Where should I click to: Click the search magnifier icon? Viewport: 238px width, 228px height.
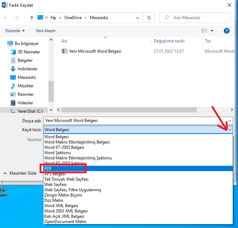[167, 18]
